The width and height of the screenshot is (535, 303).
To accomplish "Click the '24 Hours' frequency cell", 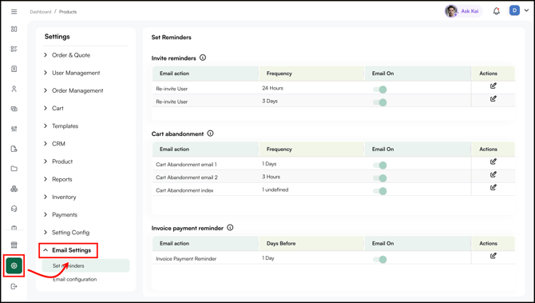I will (x=272, y=88).
